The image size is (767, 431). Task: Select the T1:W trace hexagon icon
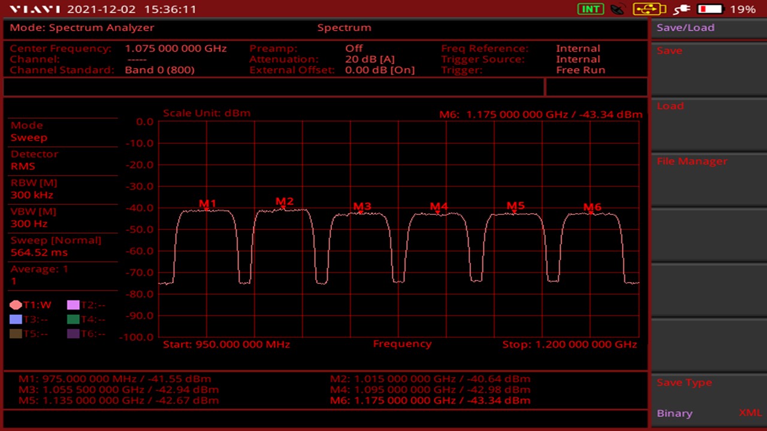click(16, 305)
